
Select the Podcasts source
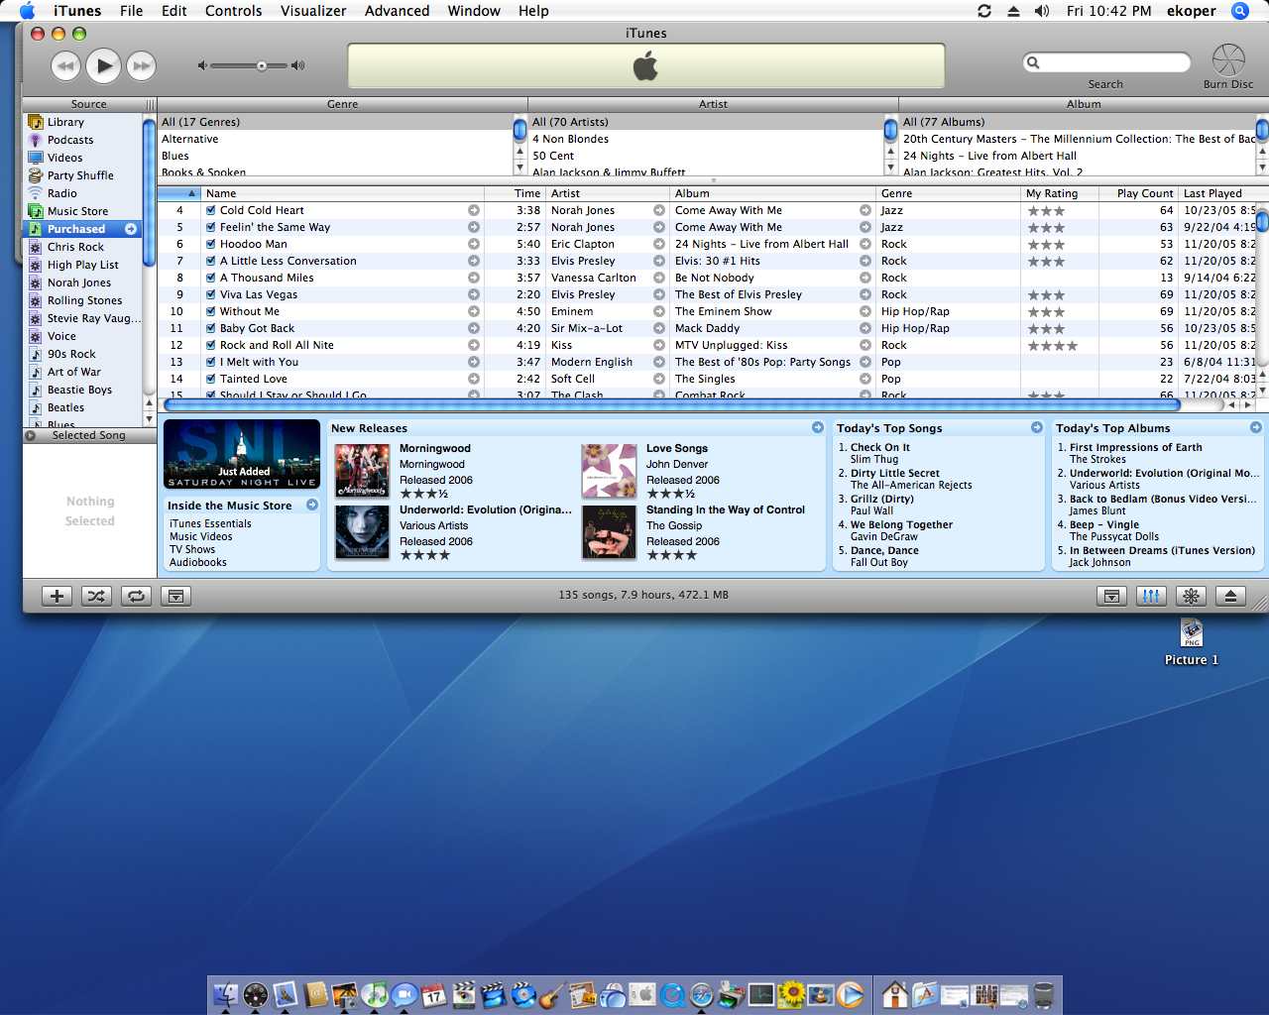pos(70,140)
